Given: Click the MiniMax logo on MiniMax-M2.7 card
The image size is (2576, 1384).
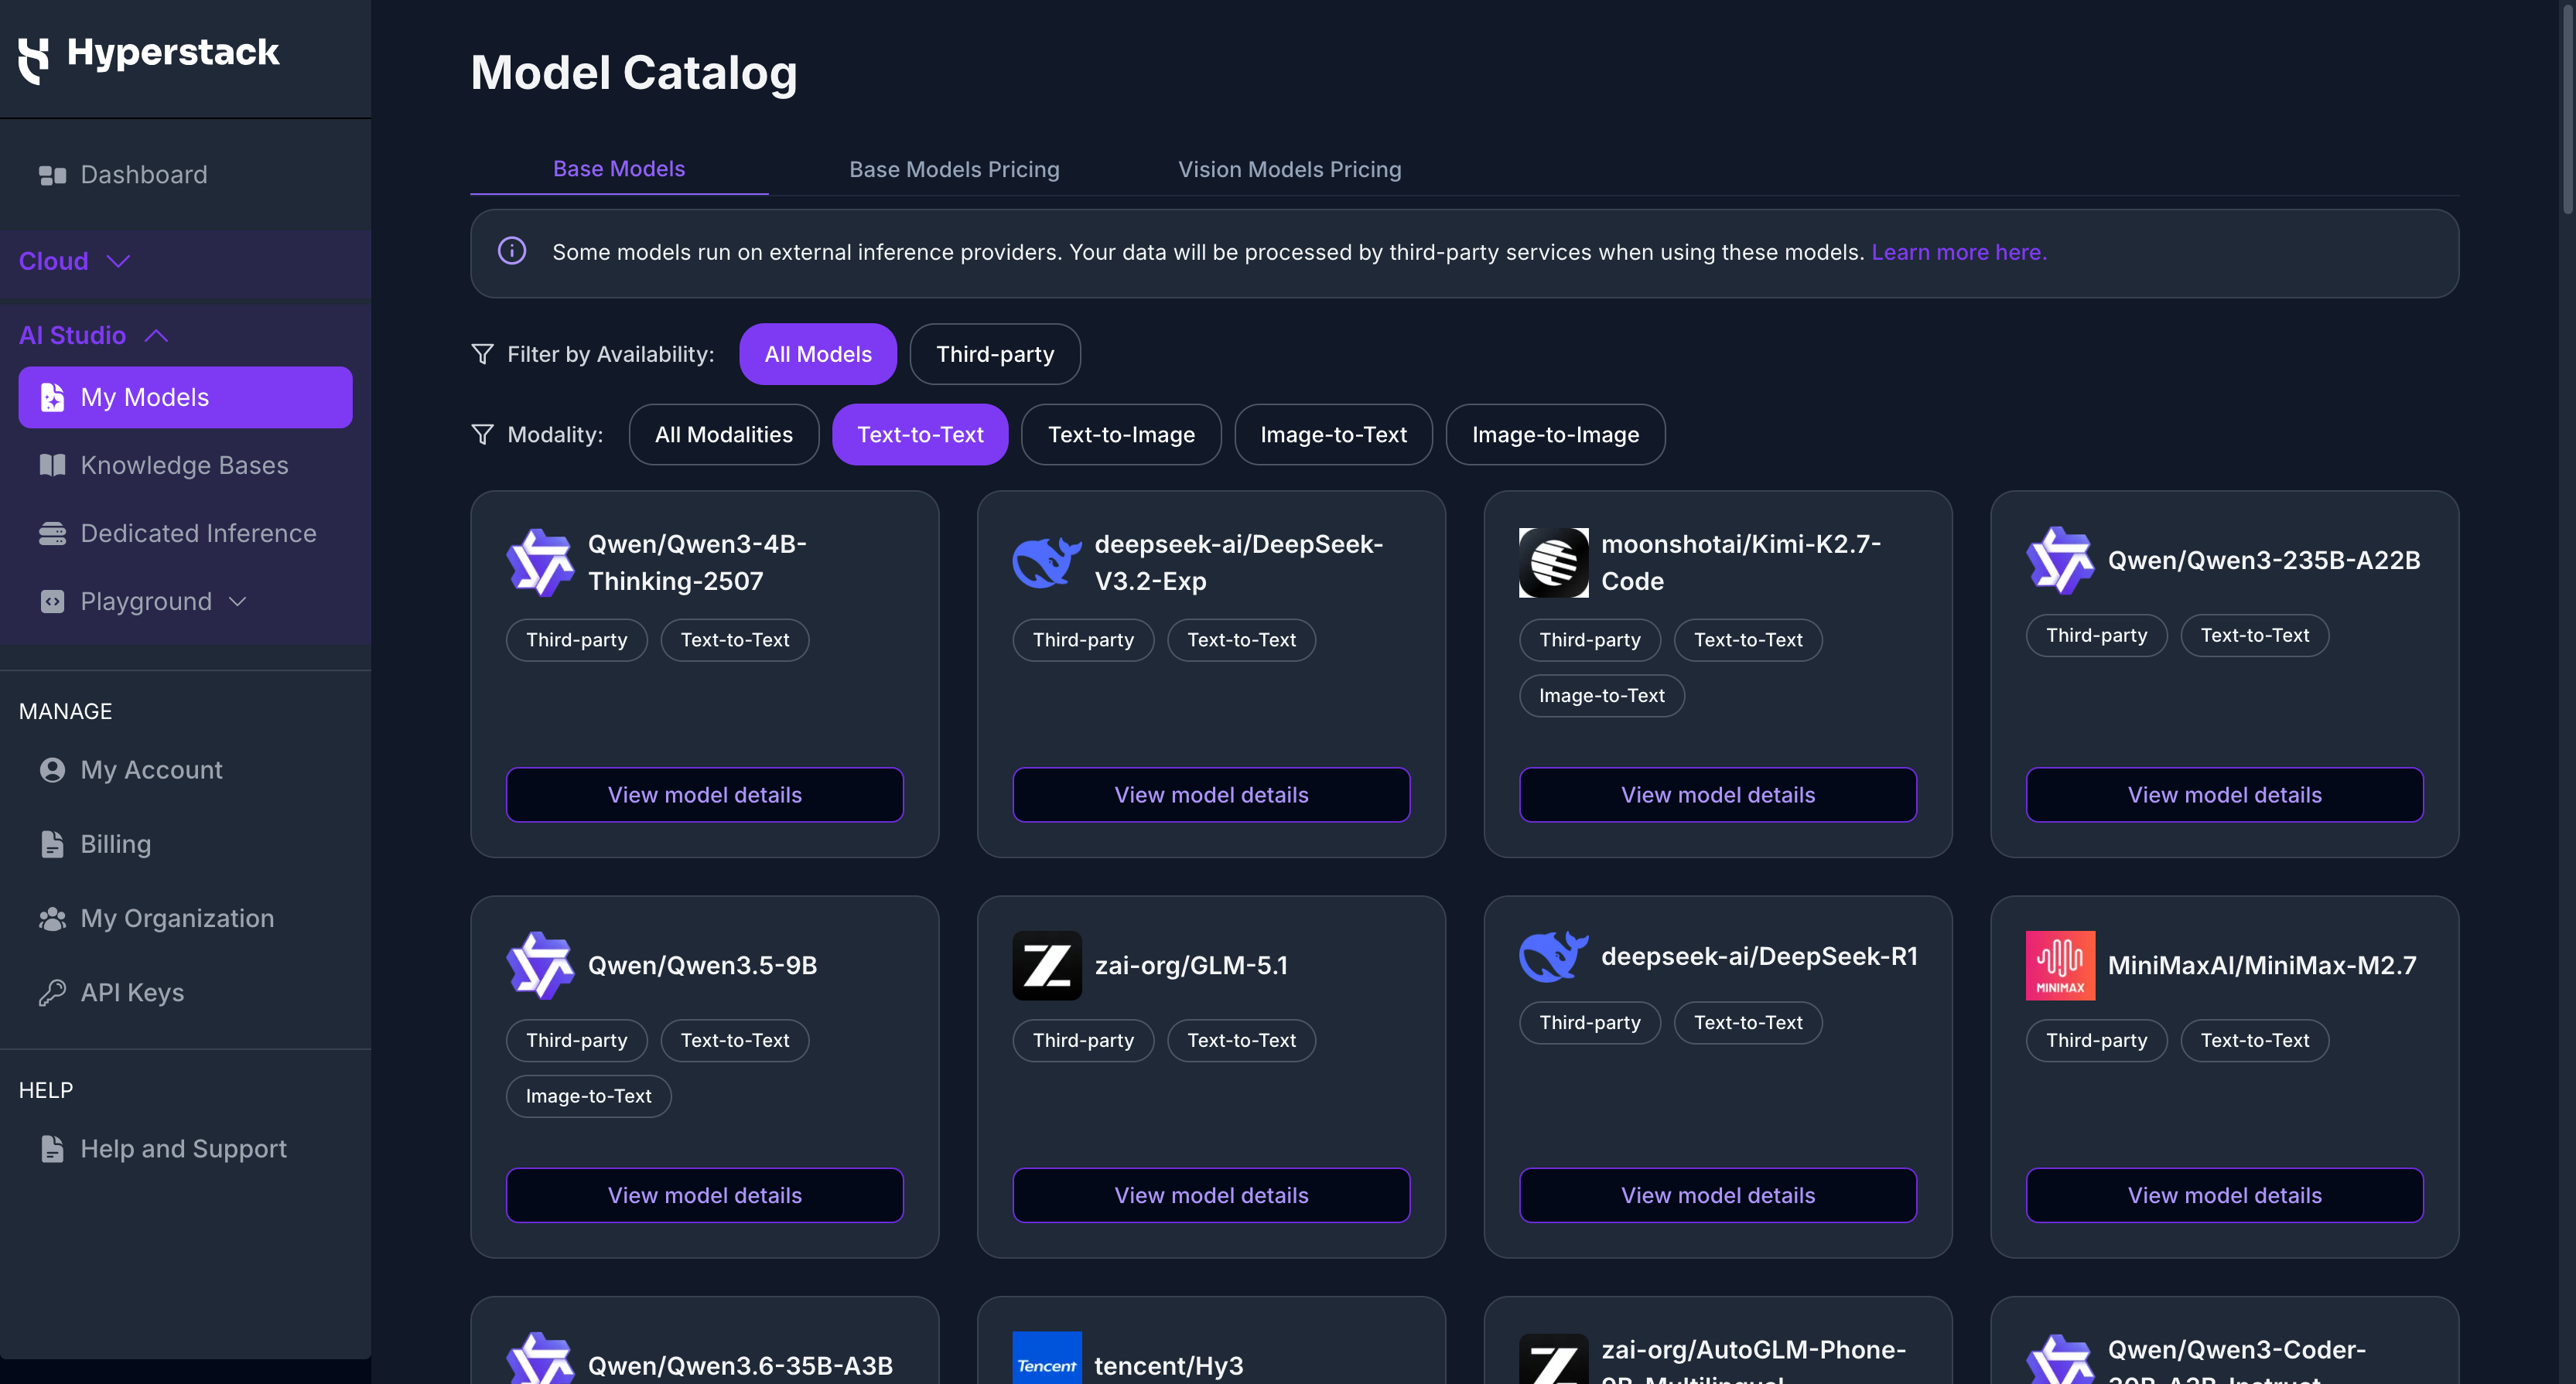Looking at the screenshot, I should coord(2060,964).
